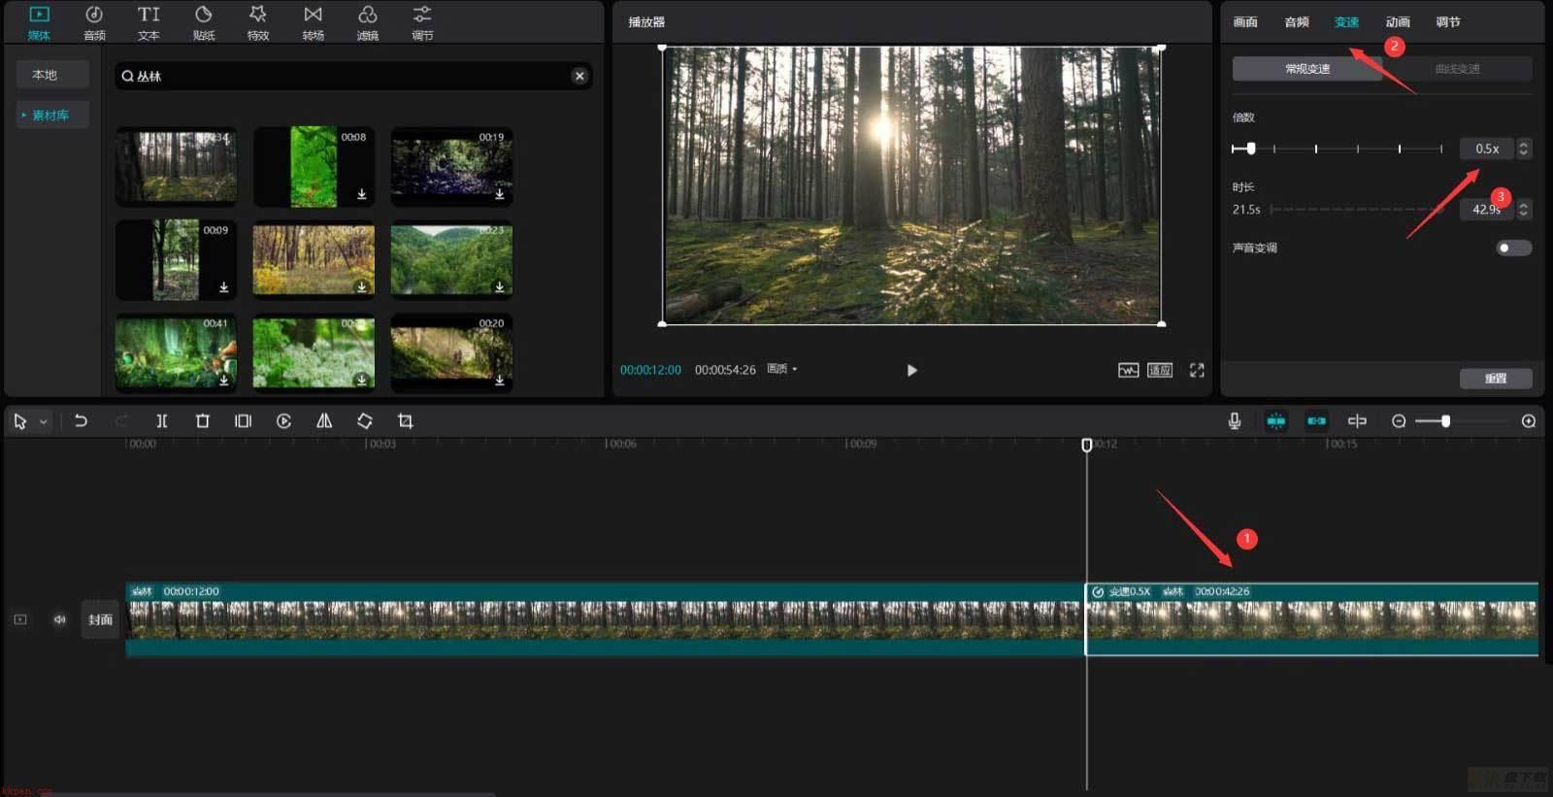
Task: Download the 00:19 dark forest clip
Action: click(499, 194)
